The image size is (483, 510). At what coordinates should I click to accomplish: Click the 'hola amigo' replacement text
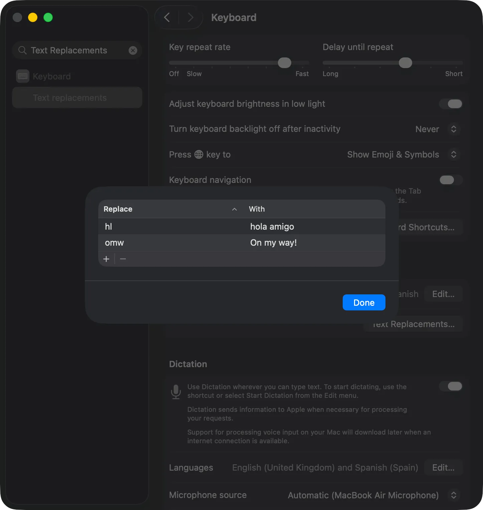pyautogui.click(x=272, y=227)
